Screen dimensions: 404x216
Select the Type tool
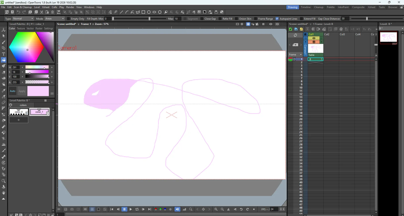coord(4,54)
